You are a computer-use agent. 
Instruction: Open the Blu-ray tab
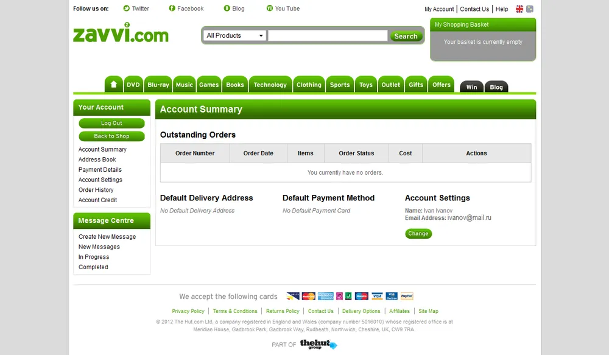pyautogui.click(x=158, y=85)
